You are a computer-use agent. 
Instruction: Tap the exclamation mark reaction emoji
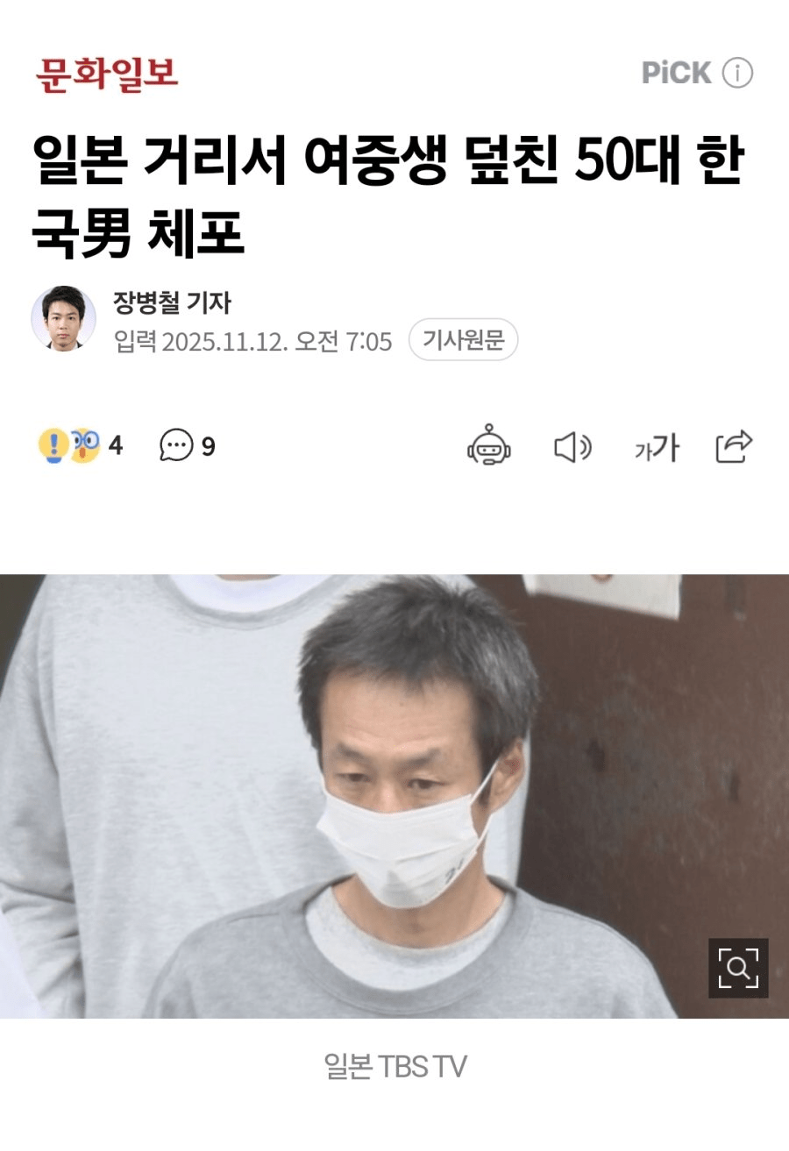pyautogui.click(x=53, y=445)
